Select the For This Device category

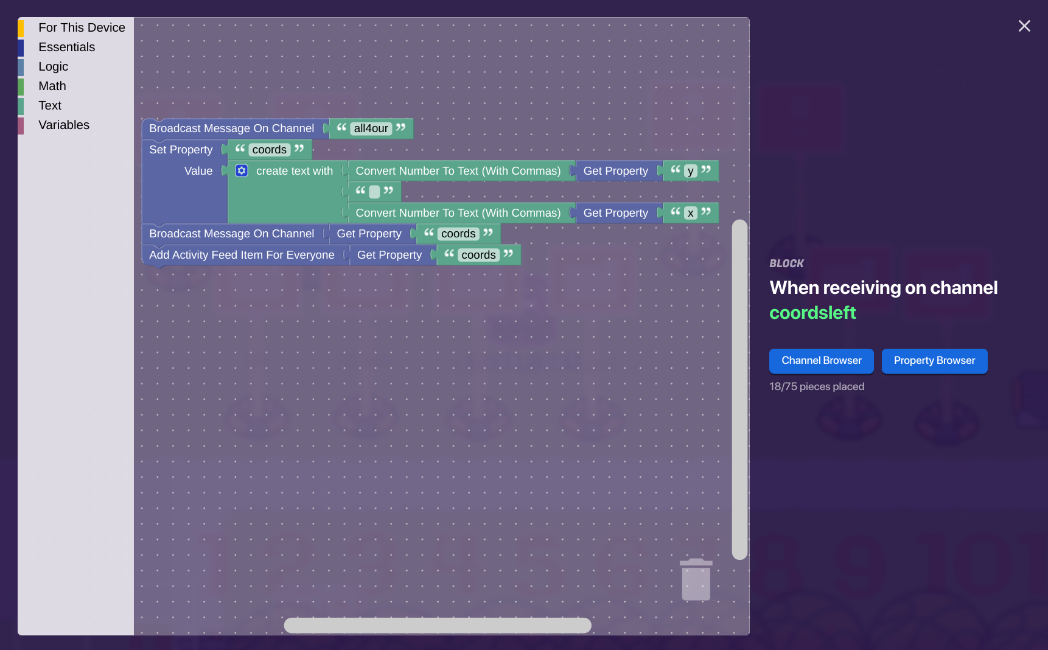click(82, 28)
